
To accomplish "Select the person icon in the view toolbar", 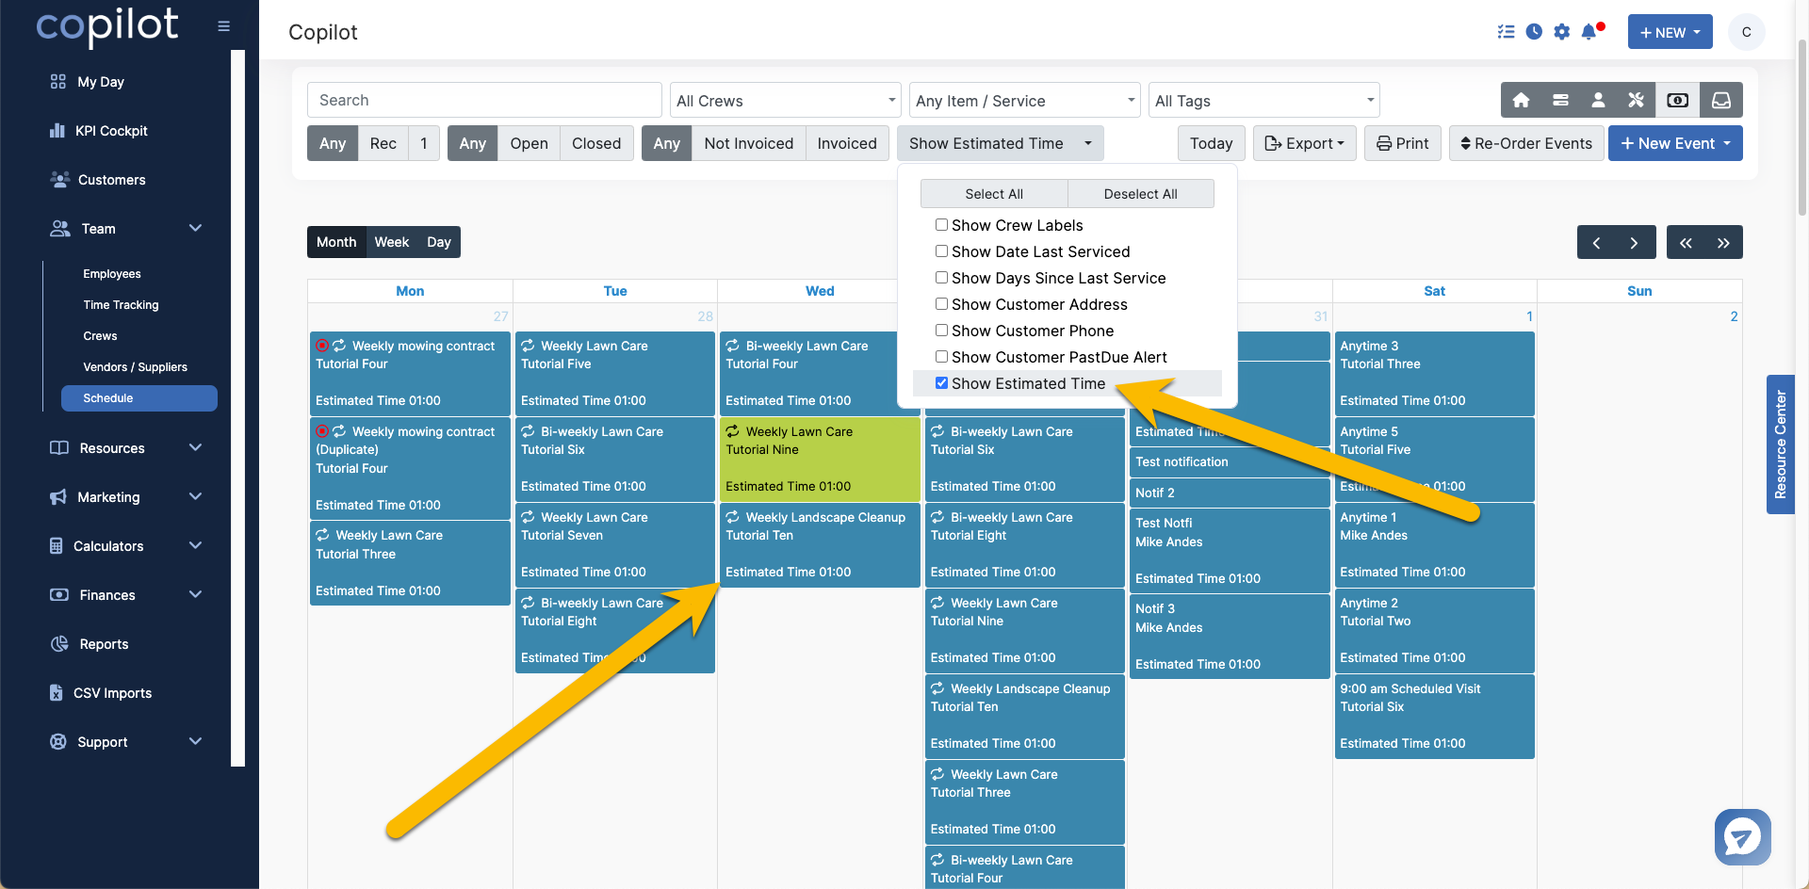I will [x=1598, y=100].
